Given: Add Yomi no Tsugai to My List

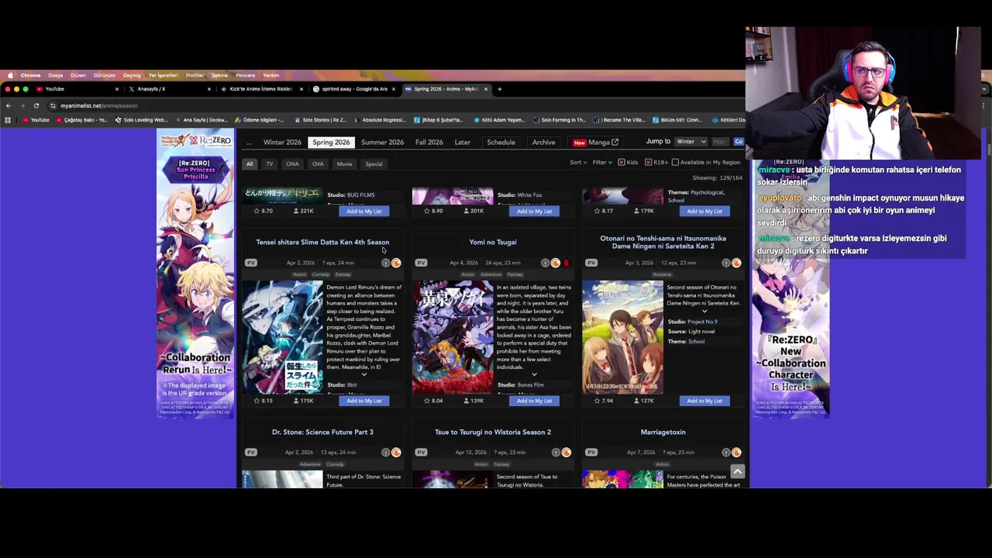Looking at the screenshot, I should pos(534,401).
